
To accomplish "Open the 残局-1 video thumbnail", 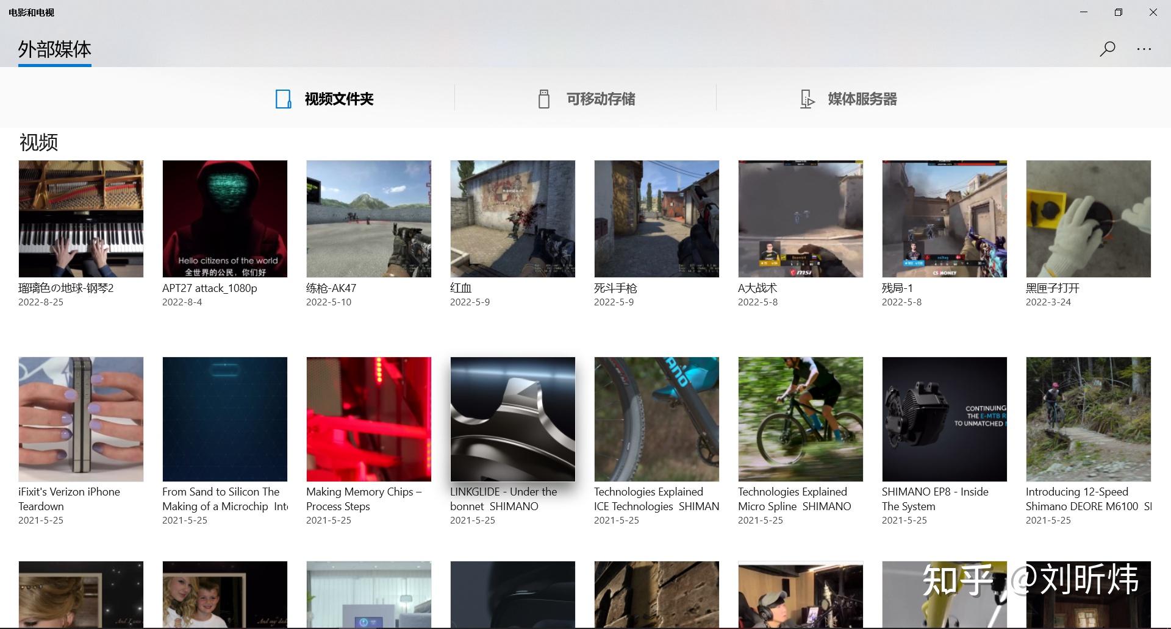I will coord(945,219).
